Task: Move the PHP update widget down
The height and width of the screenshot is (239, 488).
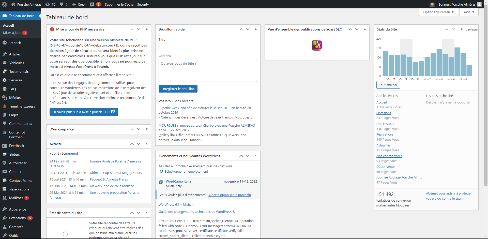Action: pyautogui.click(x=139, y=29)
